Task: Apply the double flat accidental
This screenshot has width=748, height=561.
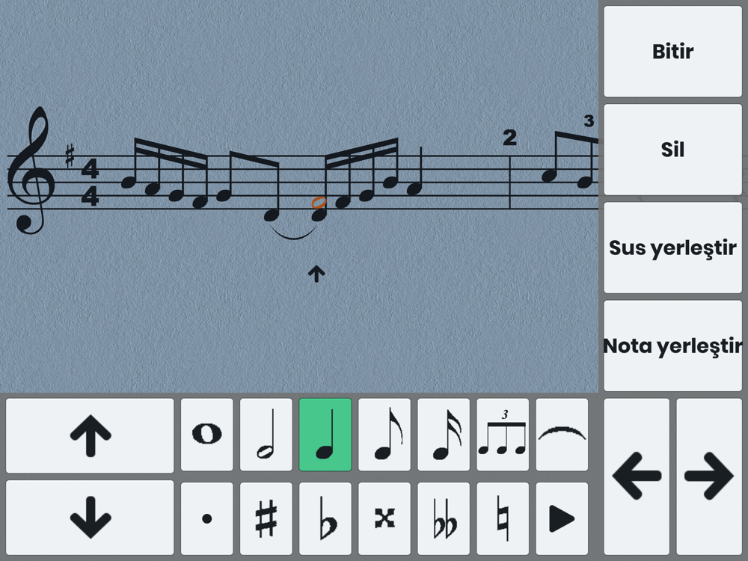Action: (x=444, y=518)
